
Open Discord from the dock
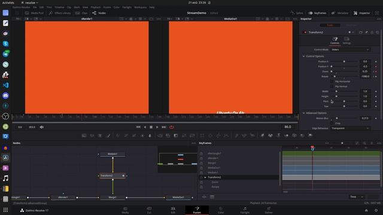point(5,96)
